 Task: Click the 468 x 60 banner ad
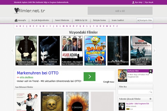point(120,11)
